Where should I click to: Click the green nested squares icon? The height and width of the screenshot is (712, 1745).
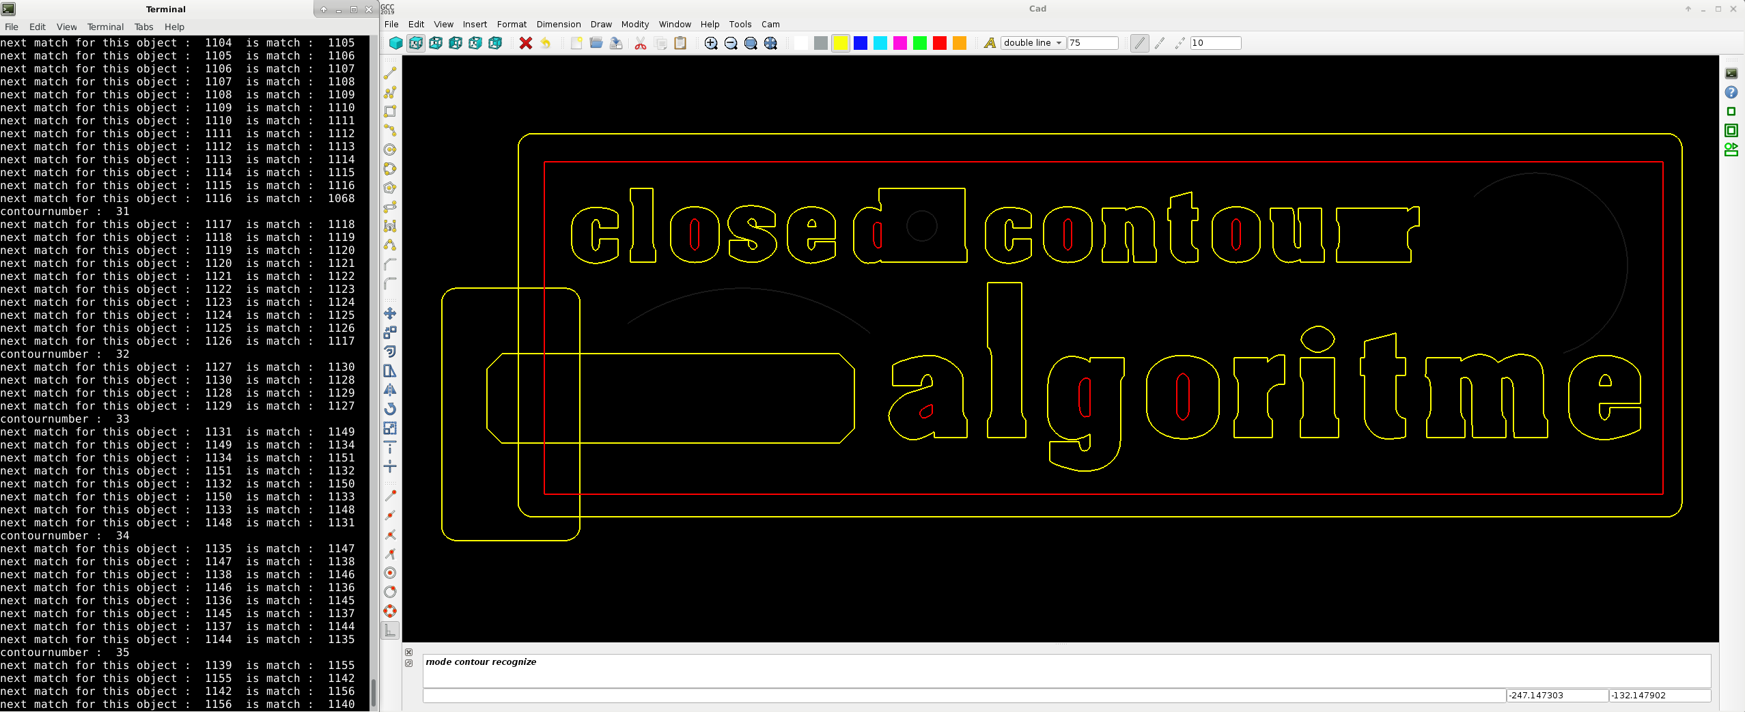1731,130
